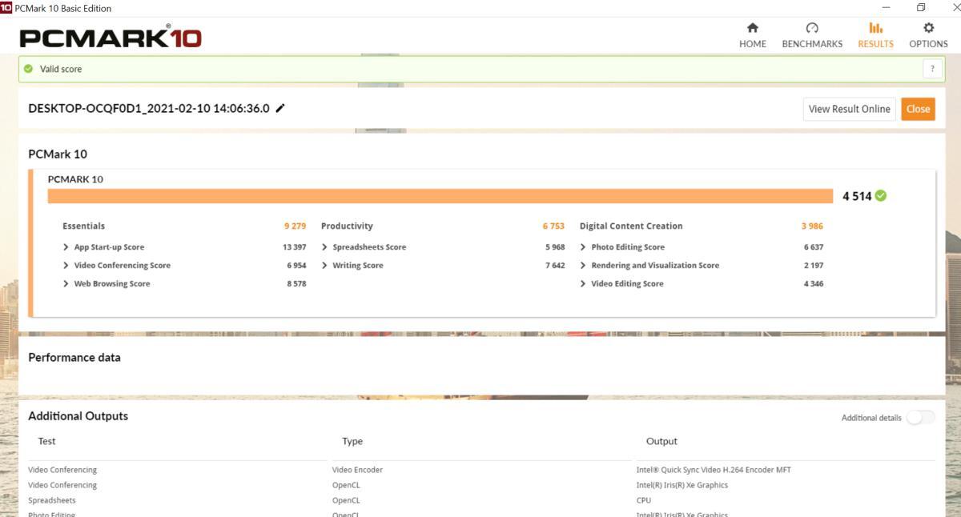Click the orange PCMark 10 score bar
The width and height of the screenshot is (961, 517).
[x=440, y=196]
